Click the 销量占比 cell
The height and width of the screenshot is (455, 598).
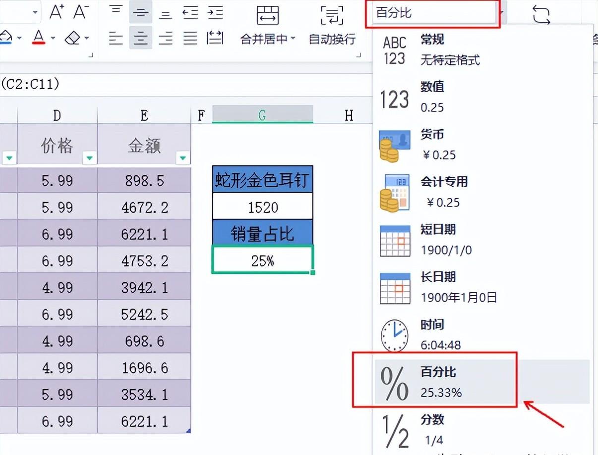point(263,233)
